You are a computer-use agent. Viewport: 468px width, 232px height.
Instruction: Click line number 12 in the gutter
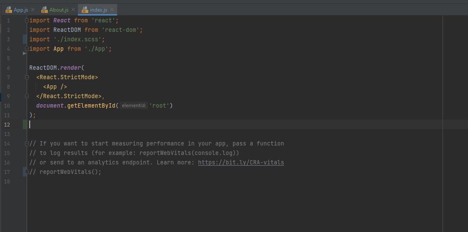click(7, 124)
